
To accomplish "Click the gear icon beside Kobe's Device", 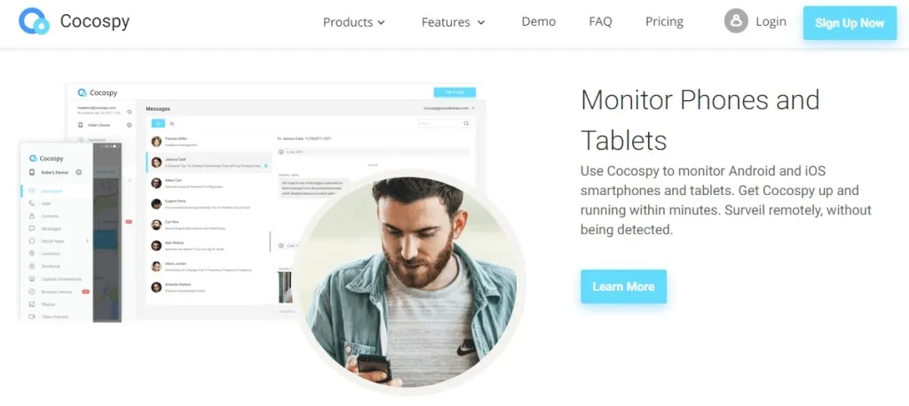I will [130, 125].
